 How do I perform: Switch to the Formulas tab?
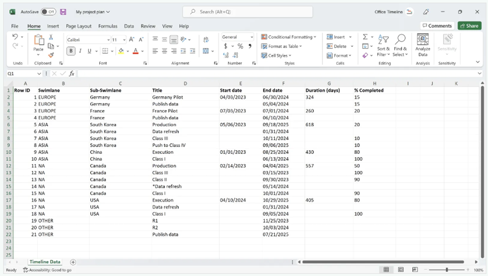108,26
